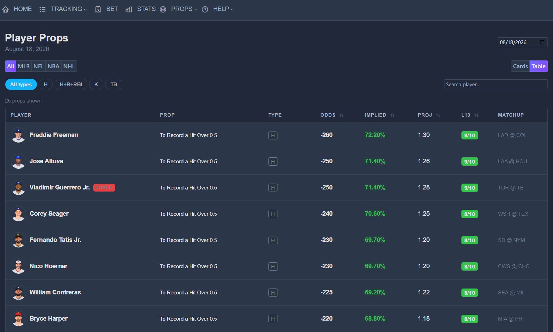
Task: Click Freddie Freeman's player avatar
Action: coord(18,135)
